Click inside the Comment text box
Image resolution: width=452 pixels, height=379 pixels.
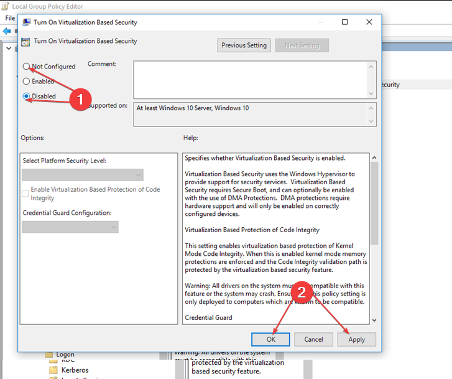[x=250, y=80]
